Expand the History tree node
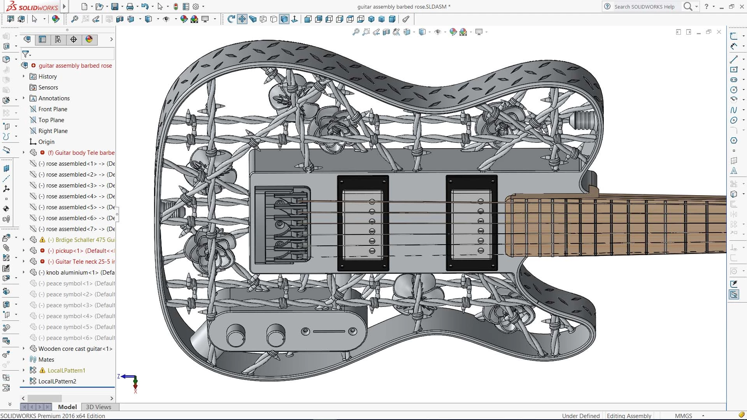Image resolution: width=747 pixels, height=420 pixels. [24, 77]
